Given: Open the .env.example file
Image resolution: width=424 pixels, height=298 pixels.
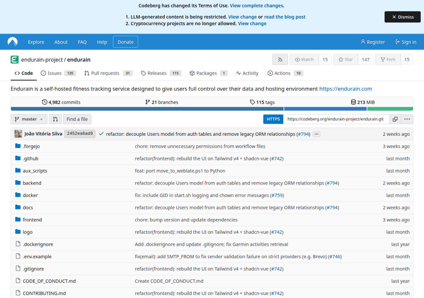Looking at the screenshot, I should click(37, 257).
